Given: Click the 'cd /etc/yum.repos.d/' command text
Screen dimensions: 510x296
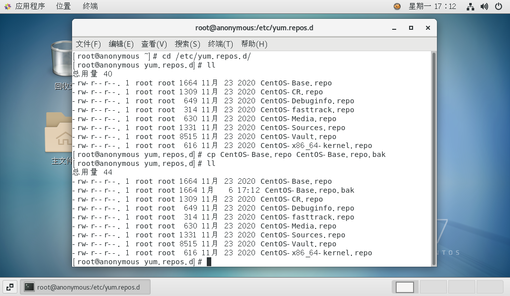Looking at the screenshot, I should (x=207, y=56).
